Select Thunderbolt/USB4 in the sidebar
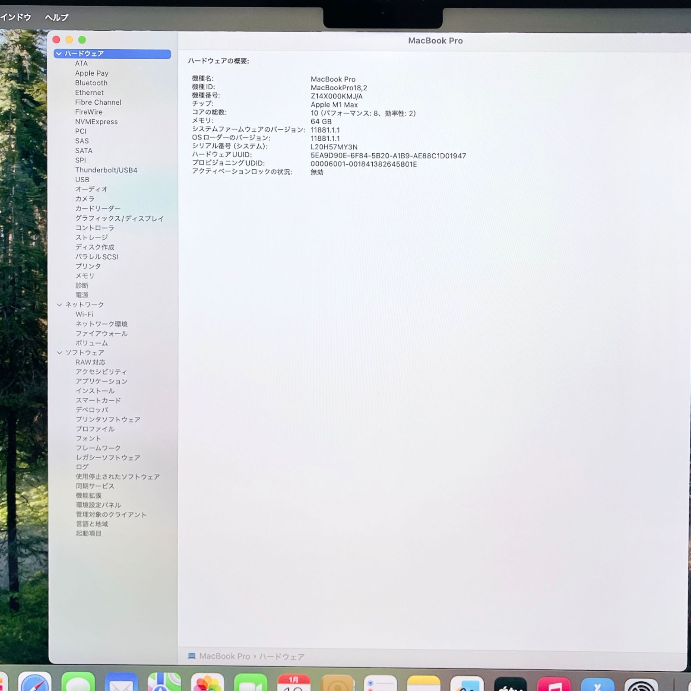The width and height of the screenshot is (691, 691). click(106, 170)
